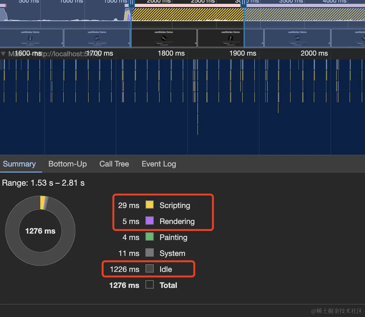Click the 1800 ms ruler label

pyautogui.click(x=171, y=53)
